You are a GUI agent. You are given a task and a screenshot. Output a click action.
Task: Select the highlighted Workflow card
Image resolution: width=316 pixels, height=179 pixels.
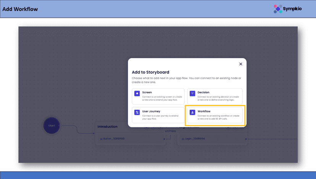click(214, 115)
